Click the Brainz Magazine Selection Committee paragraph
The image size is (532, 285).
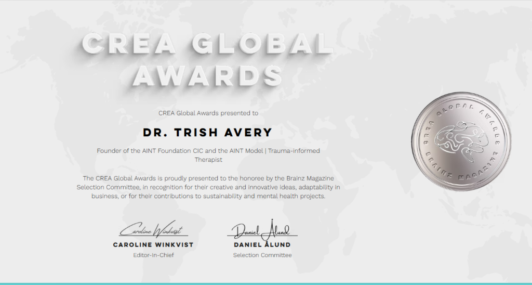[x=208, y=187]
